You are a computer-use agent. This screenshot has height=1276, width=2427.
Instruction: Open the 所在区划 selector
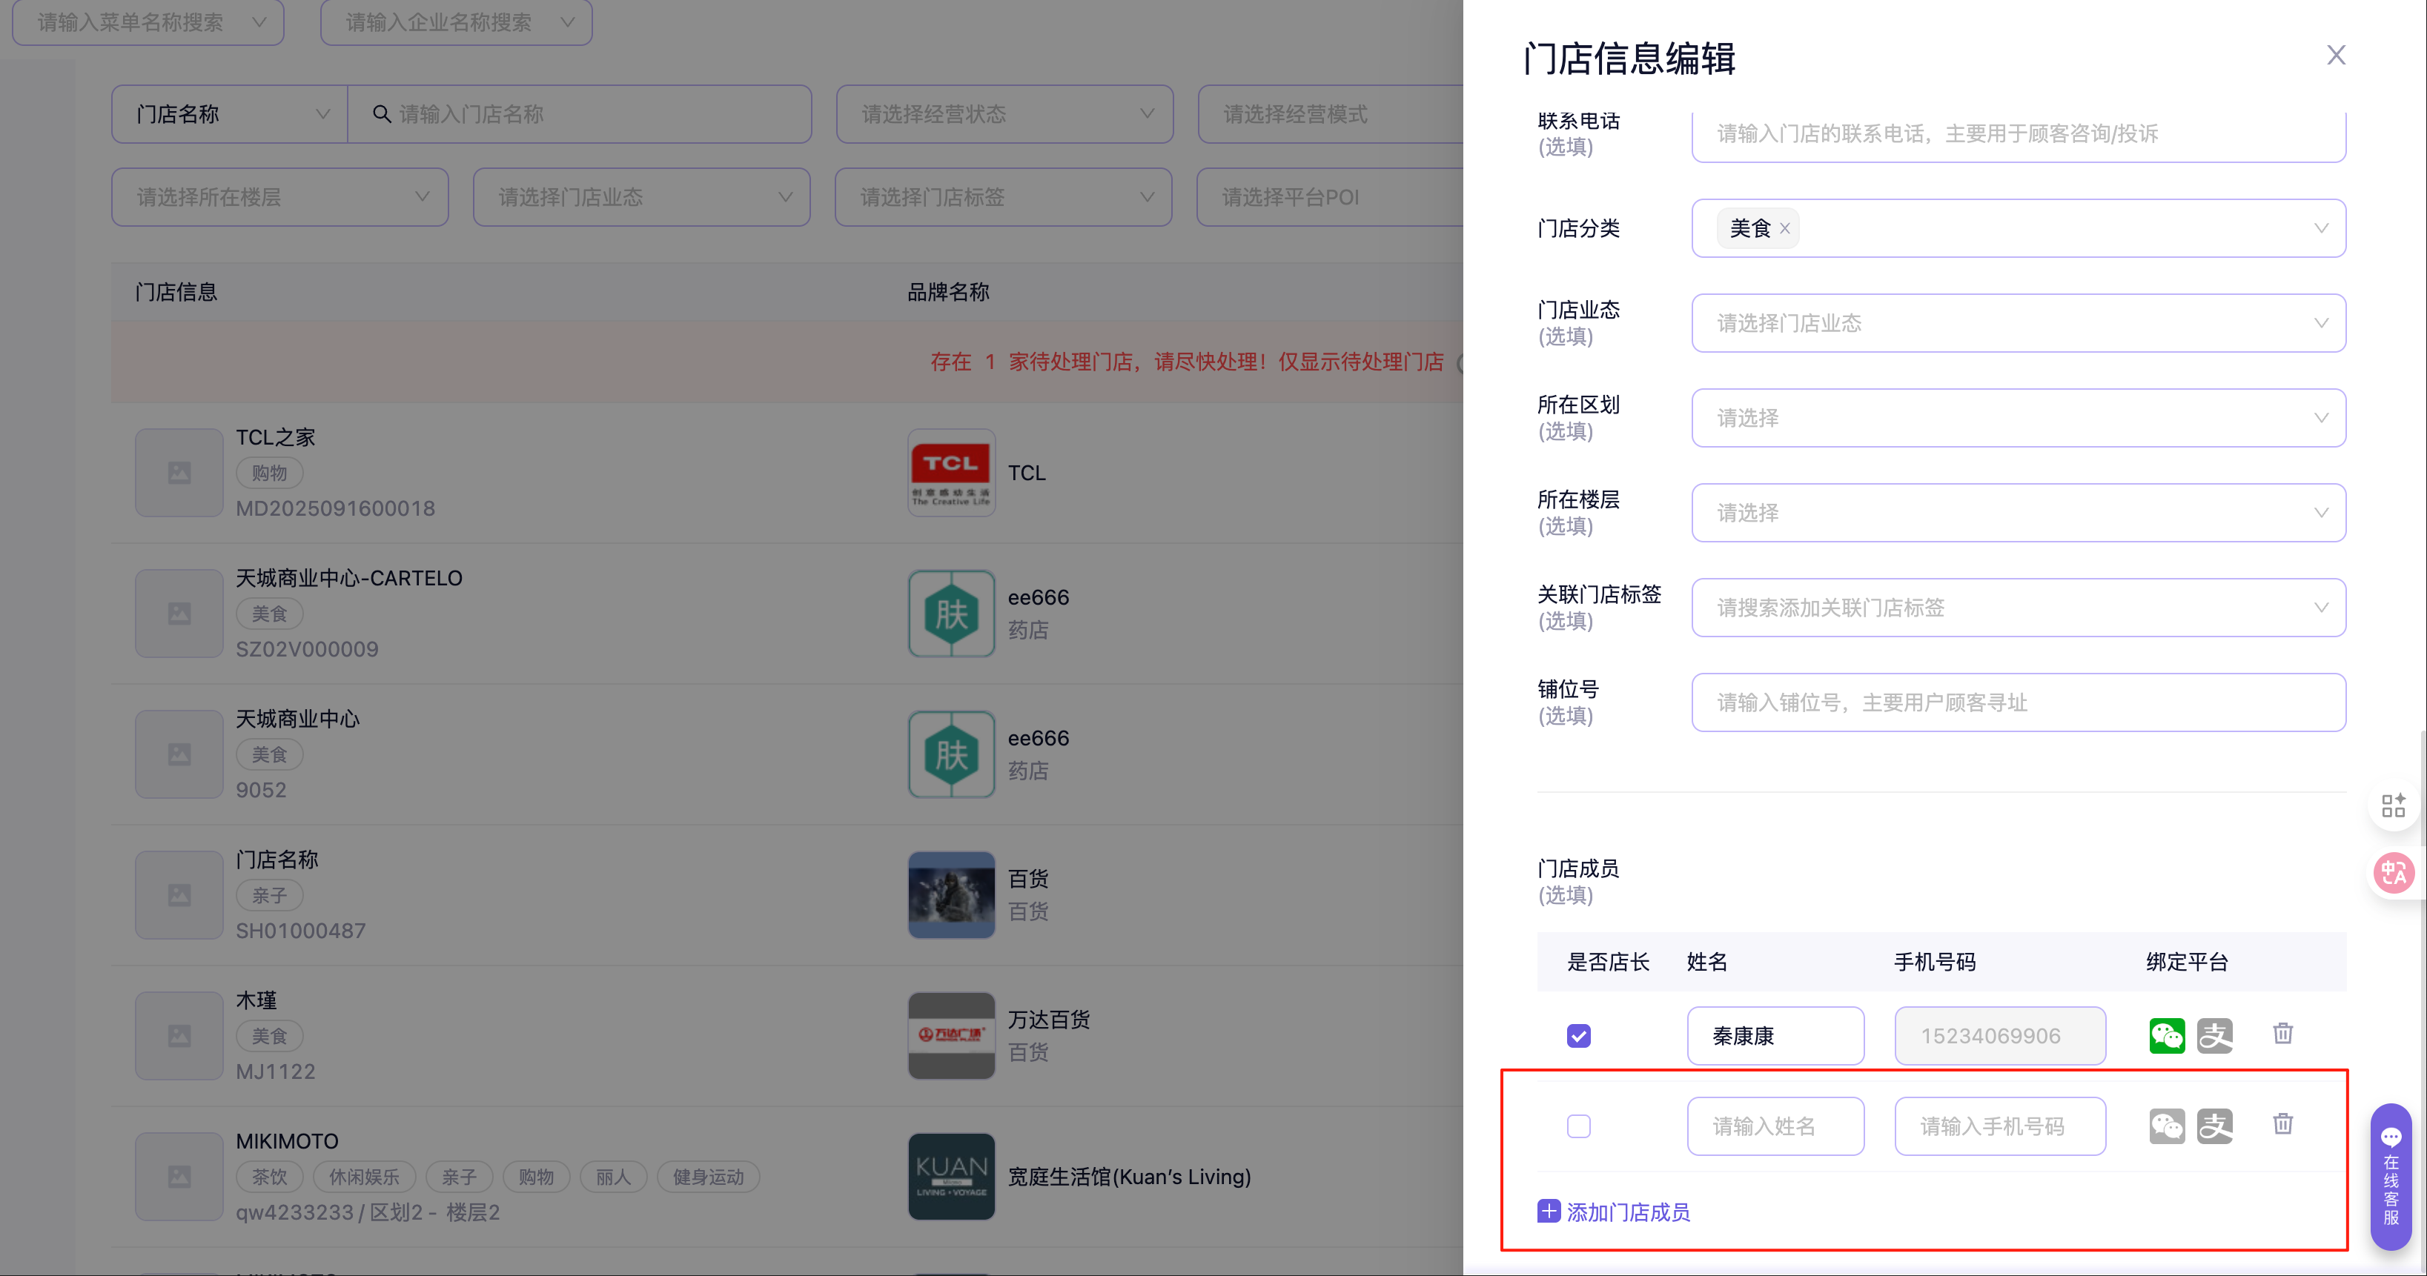coord(2017,418)
